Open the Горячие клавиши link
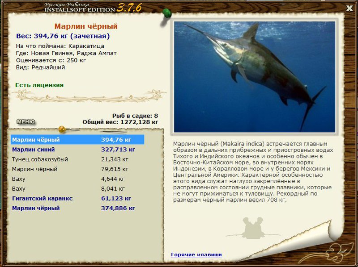This screenshot has height=267, width=358. [196, 254]
